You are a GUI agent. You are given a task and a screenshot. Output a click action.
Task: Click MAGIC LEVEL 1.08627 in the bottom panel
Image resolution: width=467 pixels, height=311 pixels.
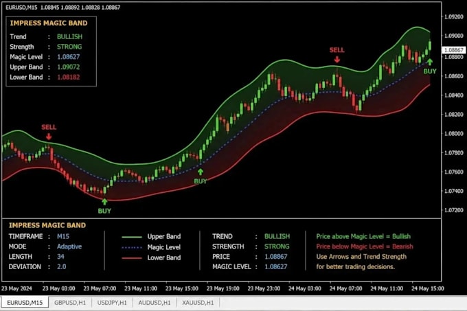point(276,266)
